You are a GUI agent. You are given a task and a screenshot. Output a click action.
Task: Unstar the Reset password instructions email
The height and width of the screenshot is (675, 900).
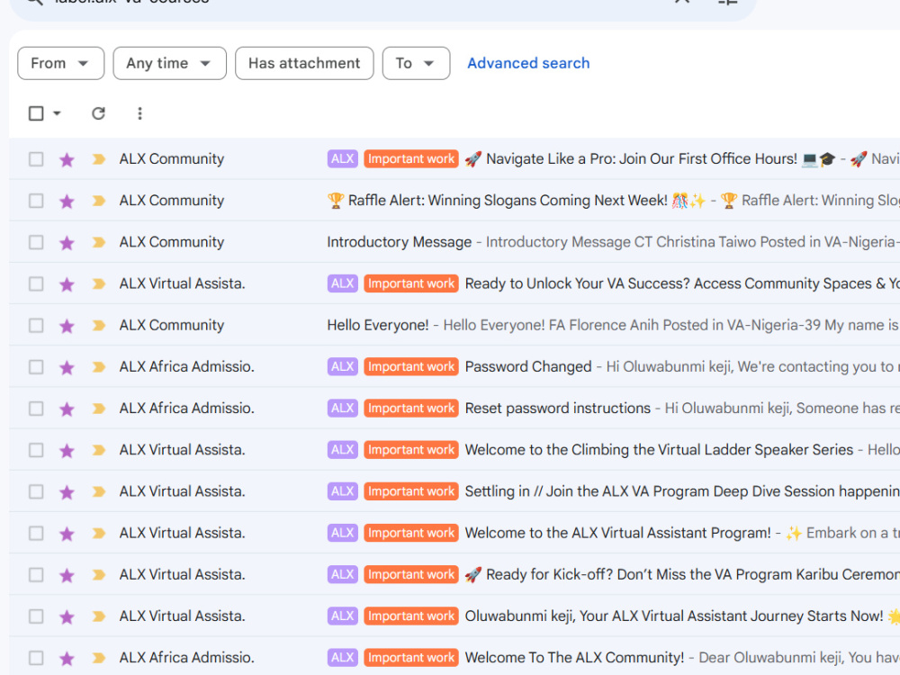pos(67,409)
